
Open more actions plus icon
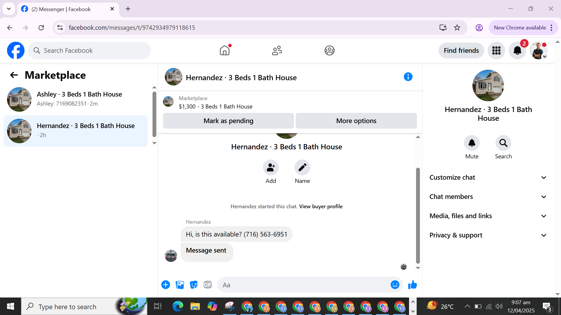pyautogui.click(x=166, y=285)
